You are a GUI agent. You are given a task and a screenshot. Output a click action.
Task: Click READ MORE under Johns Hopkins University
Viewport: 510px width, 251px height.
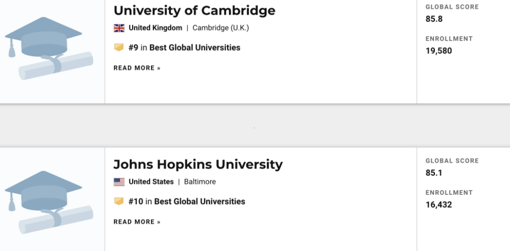(x=137, y=222)
